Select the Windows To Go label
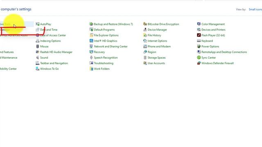This screenshot has width=262, height=147. tap(49, 69)
